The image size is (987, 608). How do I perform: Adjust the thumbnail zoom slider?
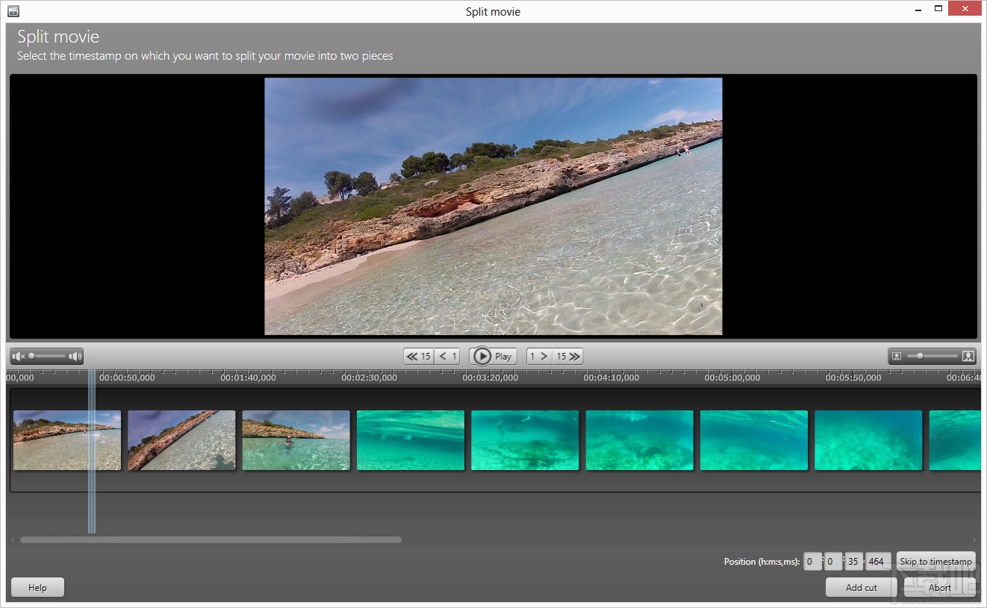[x=920, y=357]
